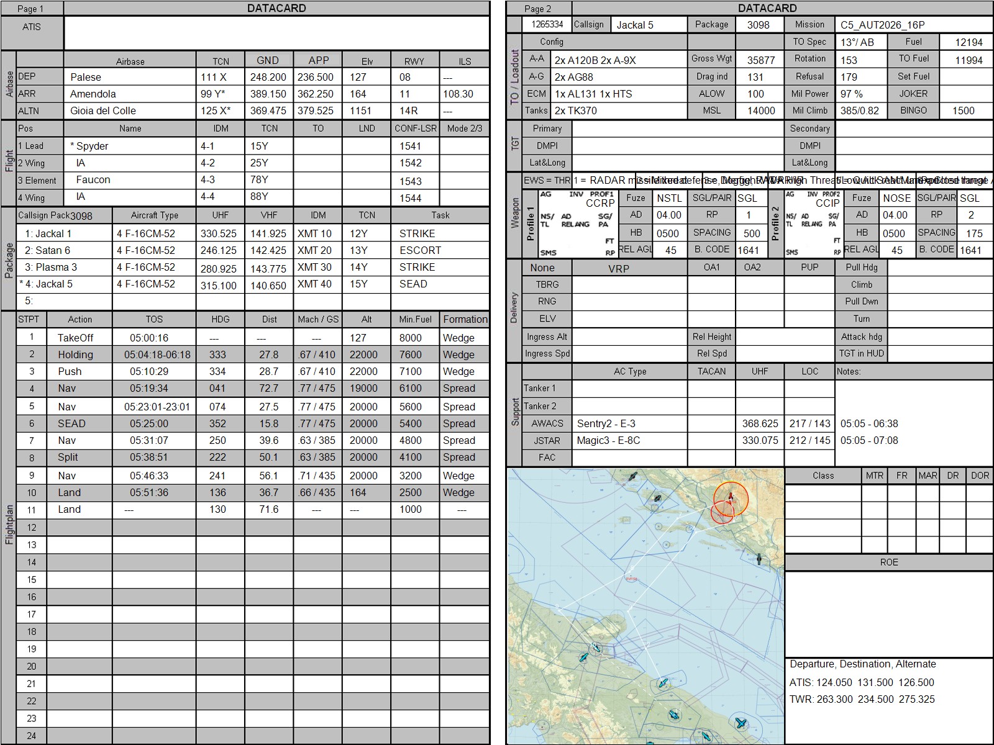Image resolution: width=994 pixels, height=745 pixels.
Task: Select the Split action at steerpoint 8
Action: (80, 457)
